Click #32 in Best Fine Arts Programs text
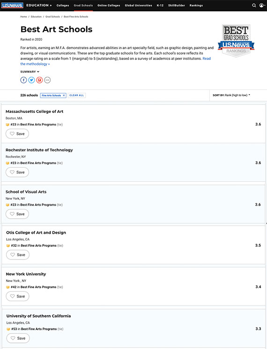Screen dimensions: 267x349 pyautogui.click(x=34, y=246)
